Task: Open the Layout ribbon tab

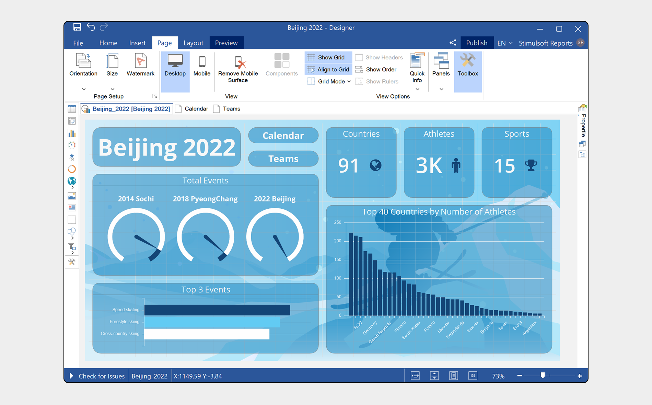Action: coord(193,43)
